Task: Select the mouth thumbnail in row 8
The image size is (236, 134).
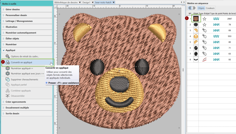Action: pos(196,60)
